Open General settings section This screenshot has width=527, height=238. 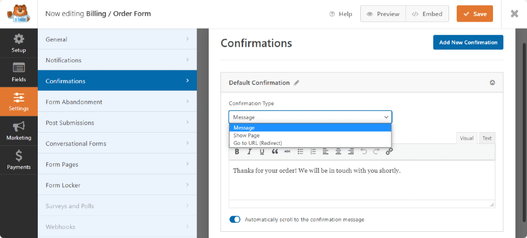(117, 39)
